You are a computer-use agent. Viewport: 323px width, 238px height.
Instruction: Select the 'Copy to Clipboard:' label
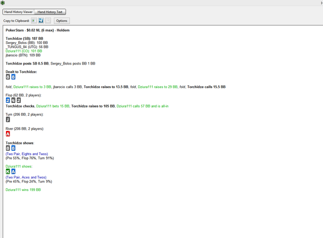[16, 21]
